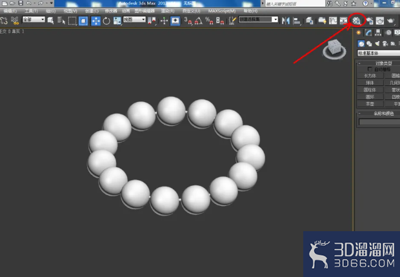Open the Create menu
This screenshot has width=400, height=277.
coord(92,11)
